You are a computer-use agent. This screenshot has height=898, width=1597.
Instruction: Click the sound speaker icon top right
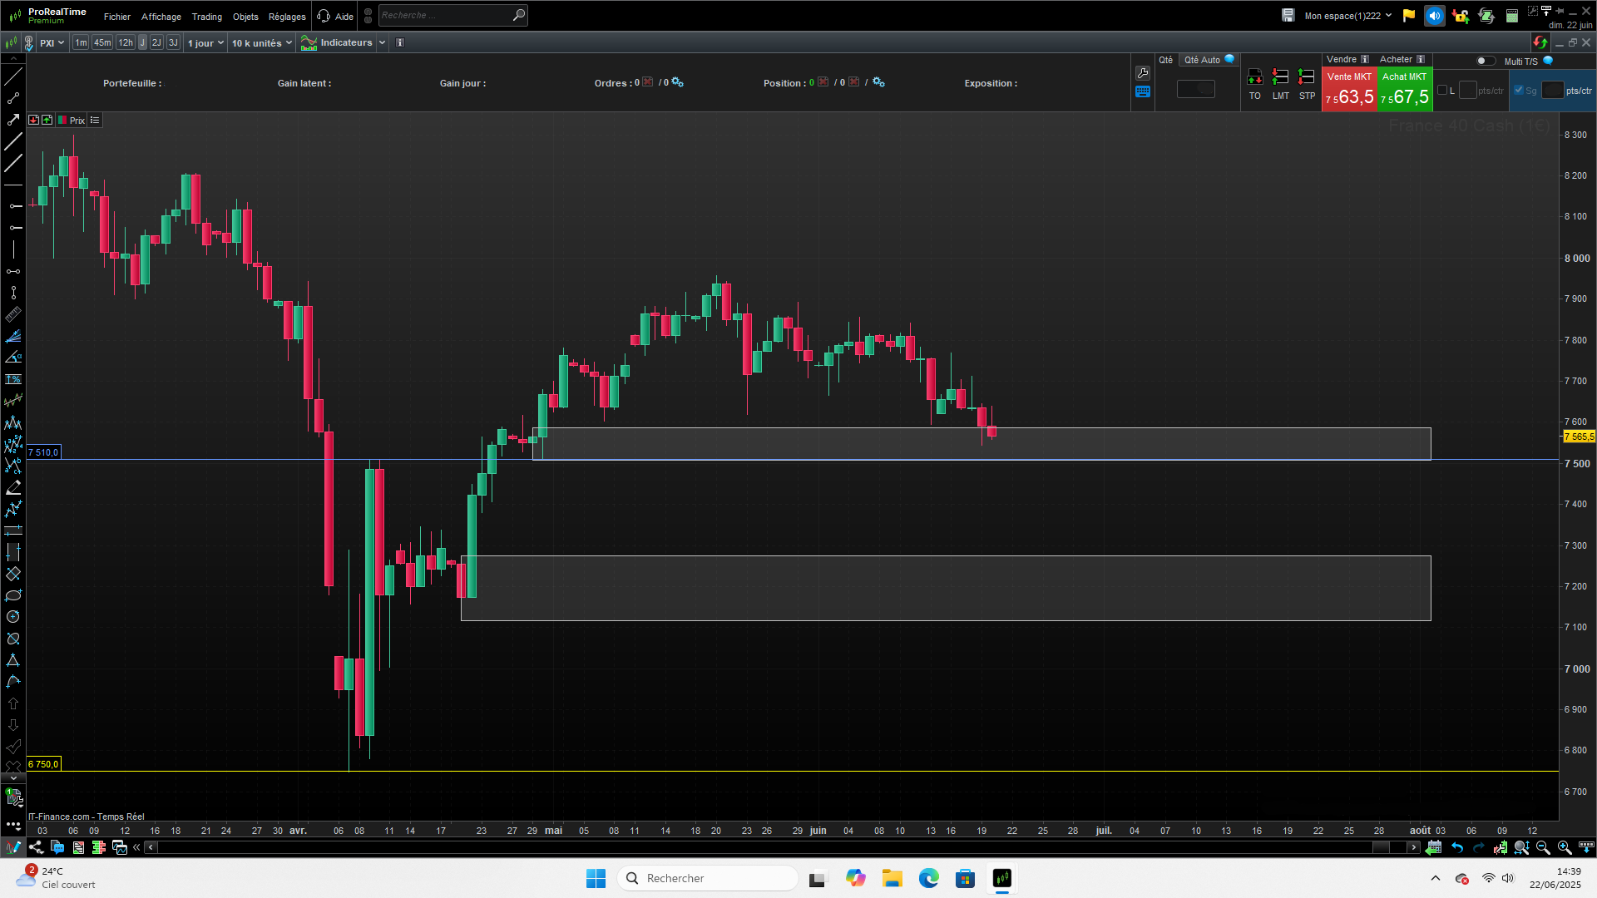(x=1434, y=16)
